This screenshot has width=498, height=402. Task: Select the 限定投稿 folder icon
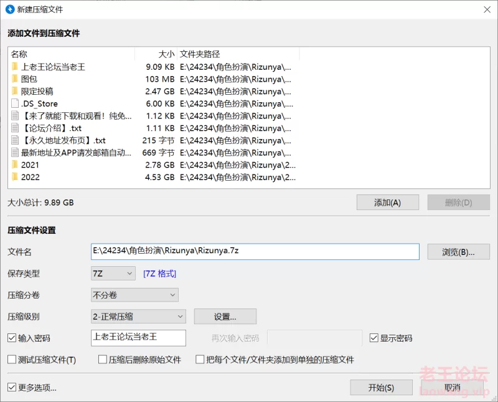pyautogui.click(x=14, y=91)
